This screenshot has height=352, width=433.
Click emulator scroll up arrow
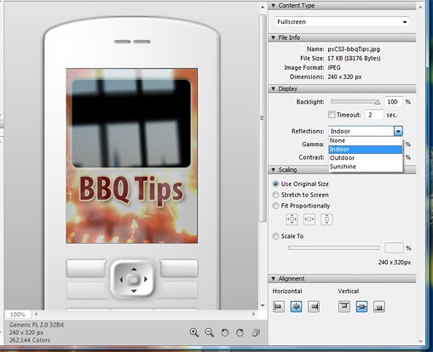(263, 7)
